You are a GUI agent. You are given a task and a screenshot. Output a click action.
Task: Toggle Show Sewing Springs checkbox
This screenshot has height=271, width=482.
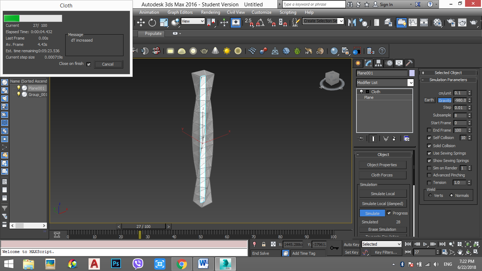pos(429,161)
